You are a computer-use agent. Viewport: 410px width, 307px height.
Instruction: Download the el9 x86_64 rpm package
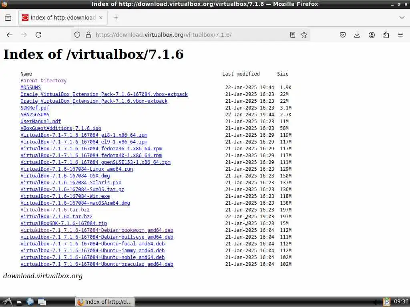point(84,142)
